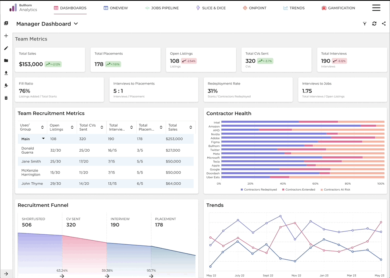Sort by Total CVs Sent column
Viewport: 390px width, 278px height.
[x=102, y=127]
